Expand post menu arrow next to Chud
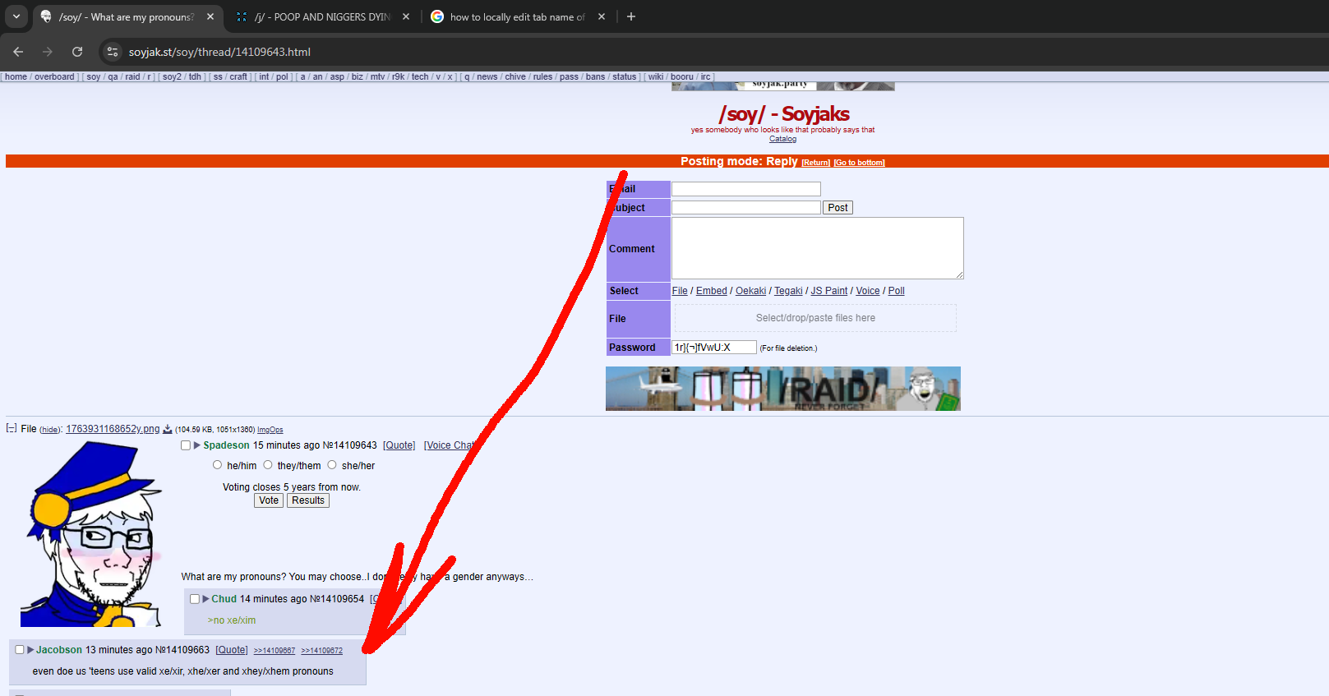Image resolution: width=1329 pixels, height=696 pixels. click(205, 599)
